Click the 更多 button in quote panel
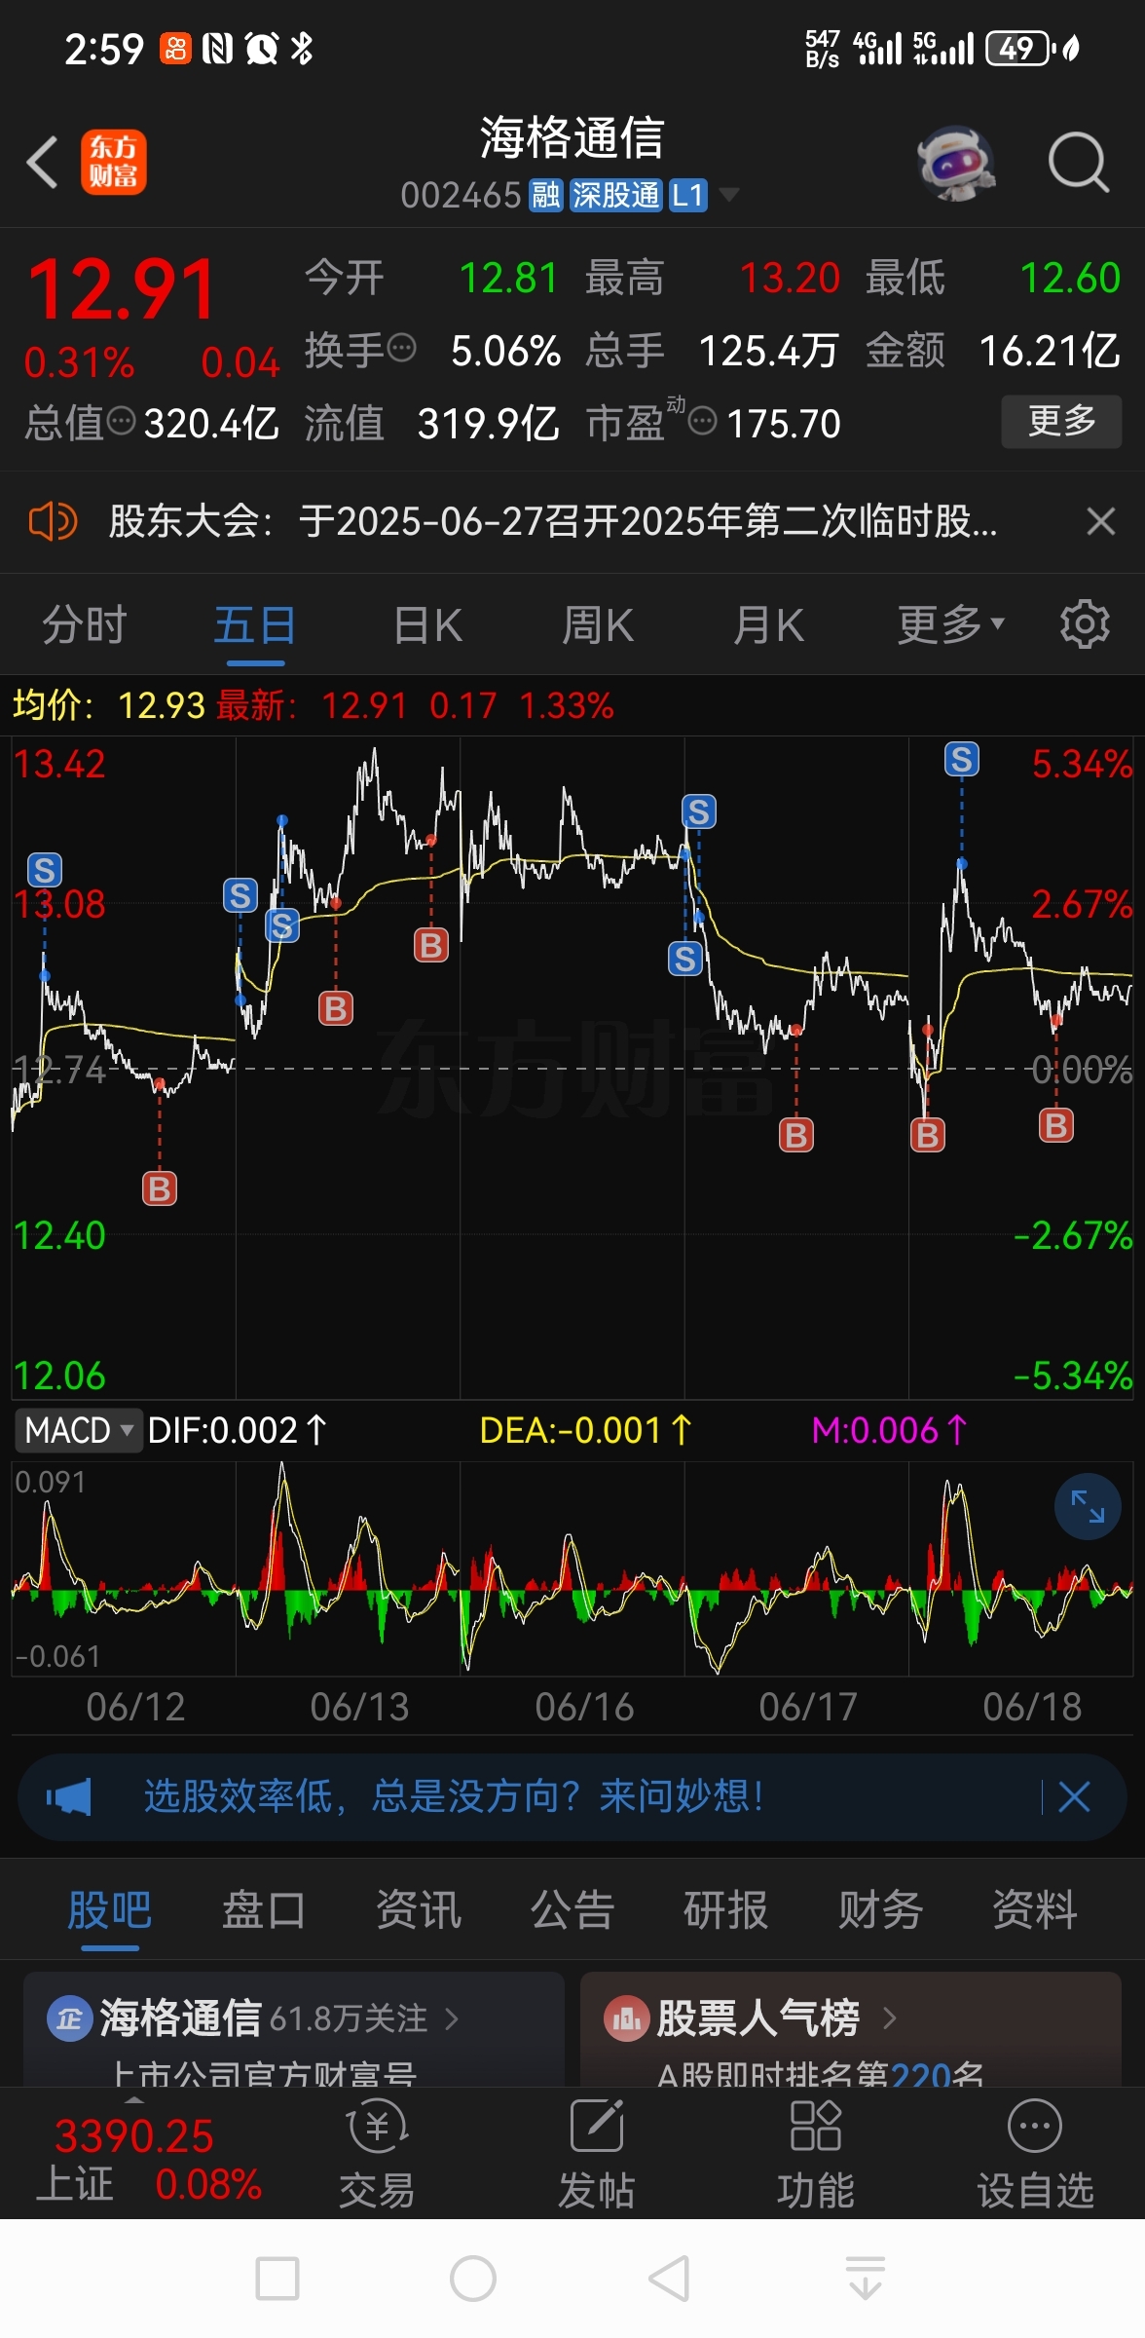The image size is (1145, 2338). (1061, 422)
